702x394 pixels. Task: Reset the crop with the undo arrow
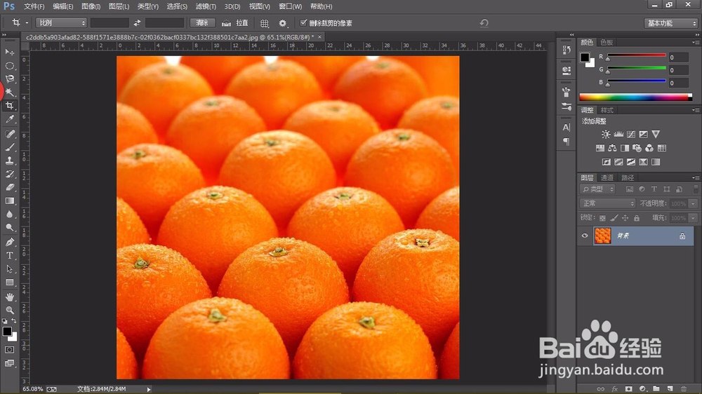[484, 23]
